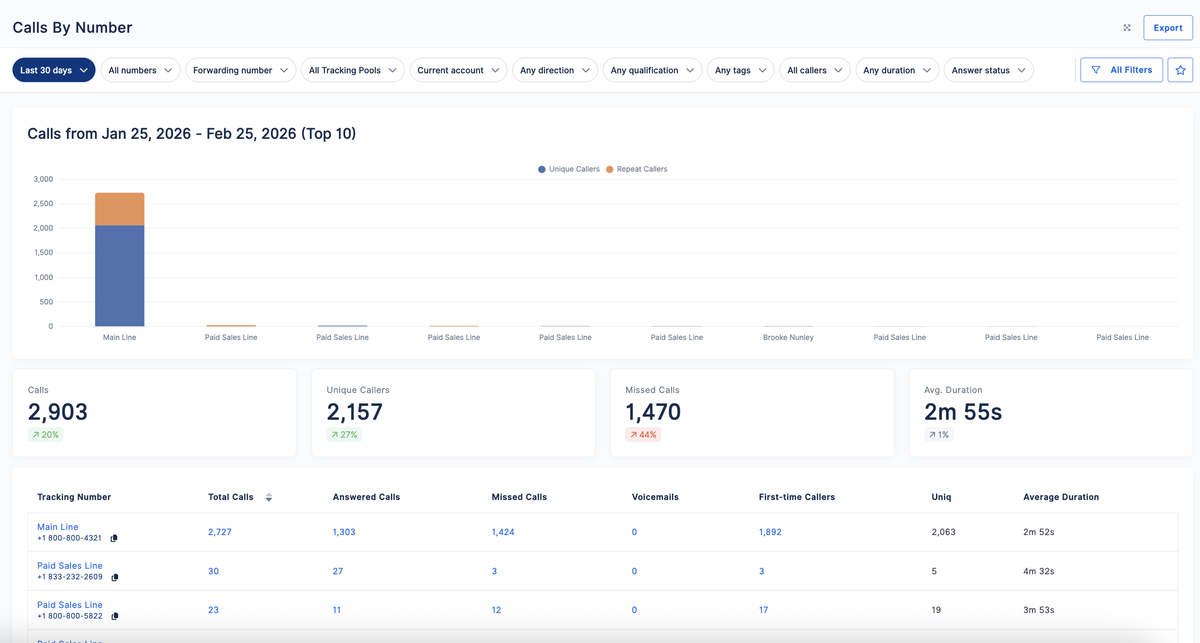Sort by Missed Calls column header

point(519,497)
